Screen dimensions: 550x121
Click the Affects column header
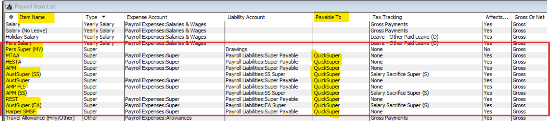coord(497,17)
